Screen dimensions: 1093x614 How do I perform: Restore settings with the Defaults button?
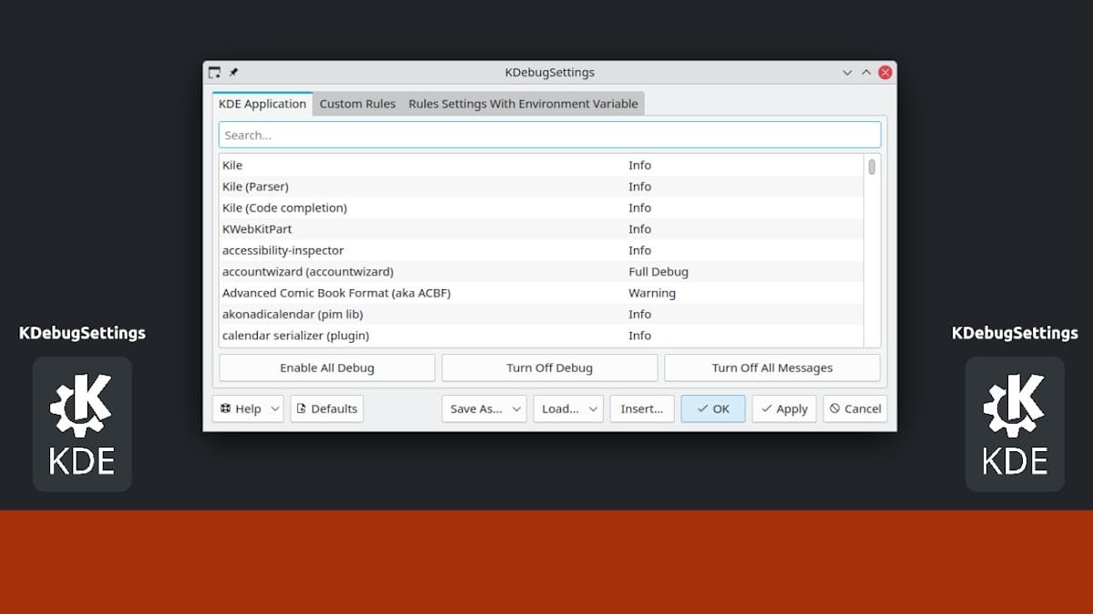tap(327, 409)
